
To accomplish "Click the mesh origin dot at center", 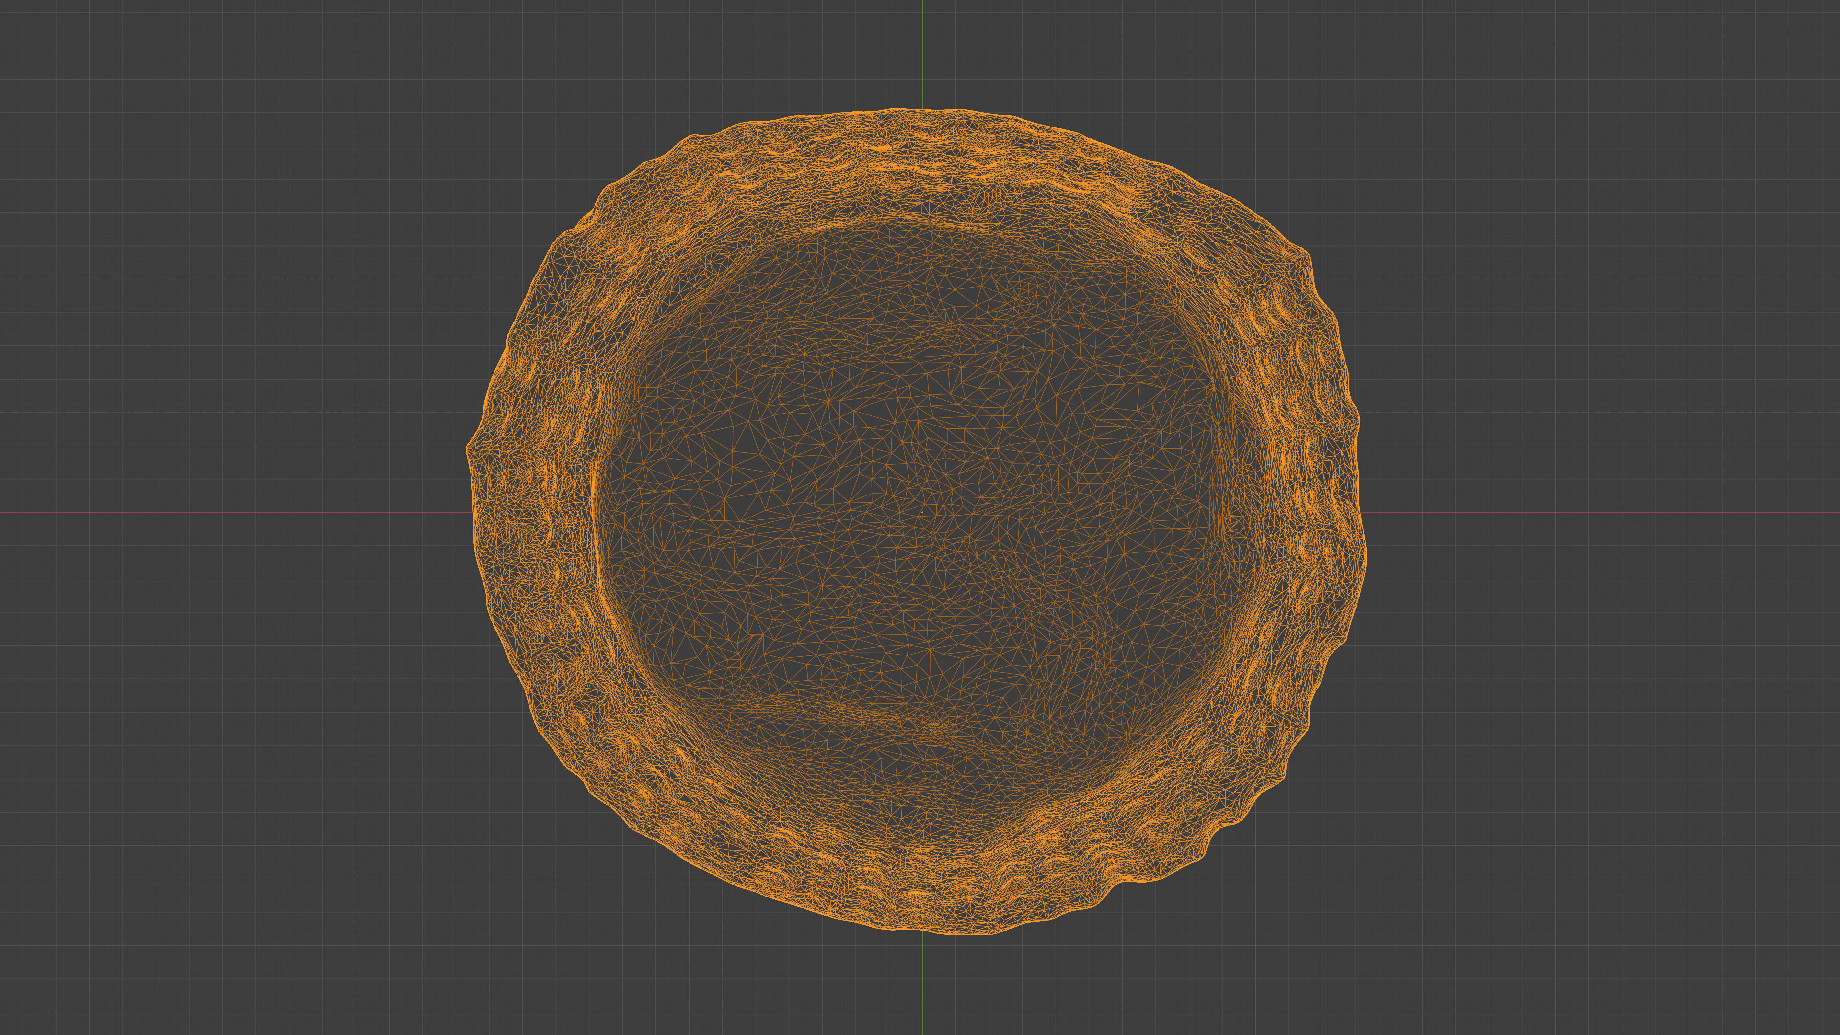I will point(922,512).
